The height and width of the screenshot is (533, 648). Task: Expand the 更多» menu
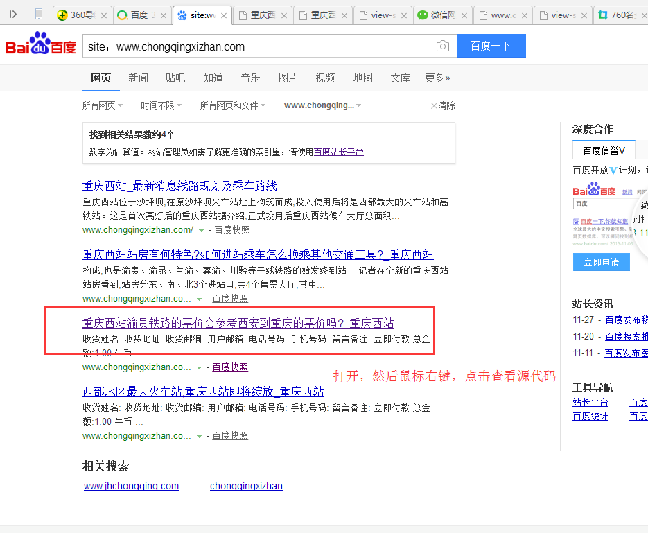click(x=437, y=78)
